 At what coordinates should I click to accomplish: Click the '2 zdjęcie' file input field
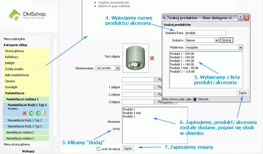[x=138, y=94]
